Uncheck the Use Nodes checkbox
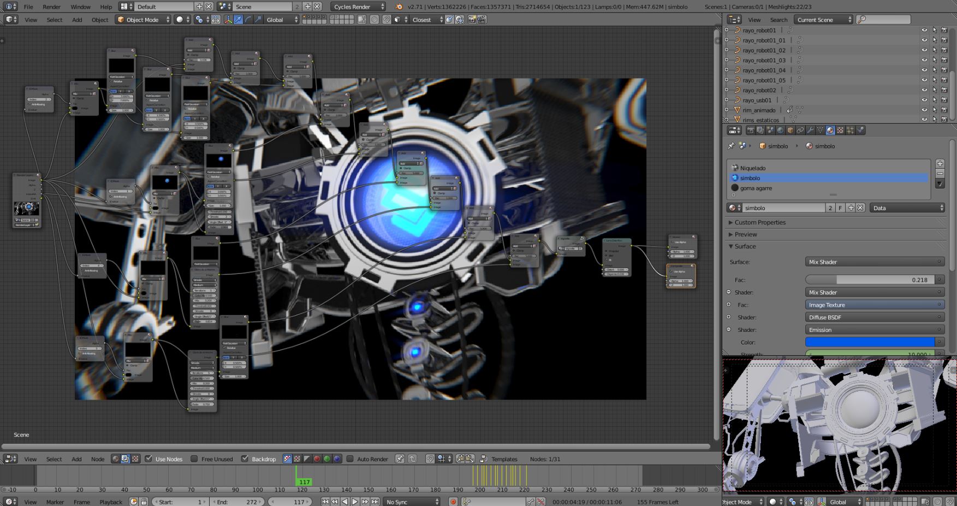 tap(148, 459)
